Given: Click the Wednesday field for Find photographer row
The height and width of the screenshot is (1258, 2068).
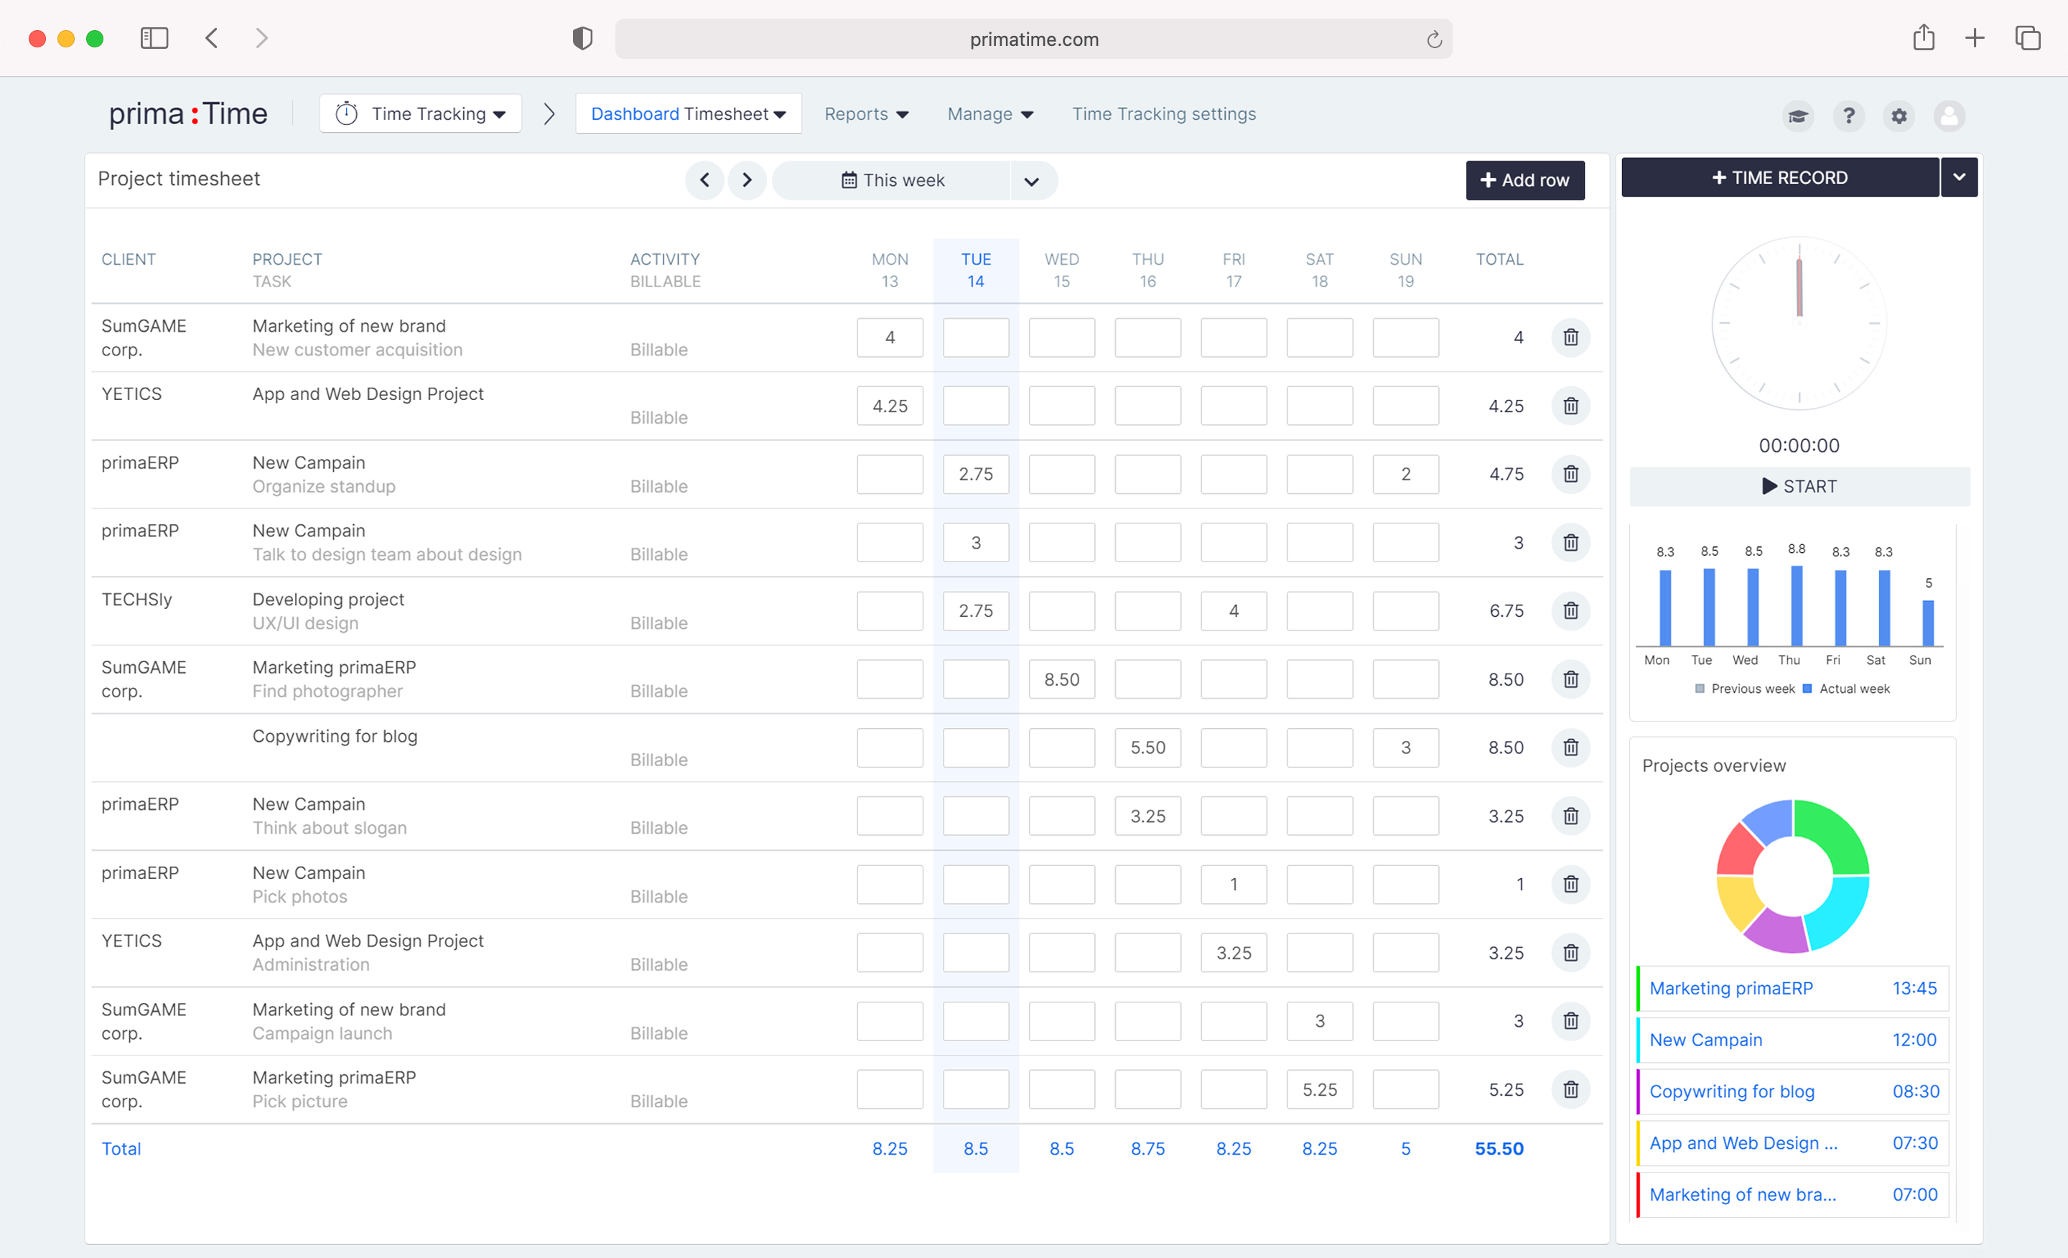Looking at the screenshot, I should pyautogui.click(x=1062, y=679).
